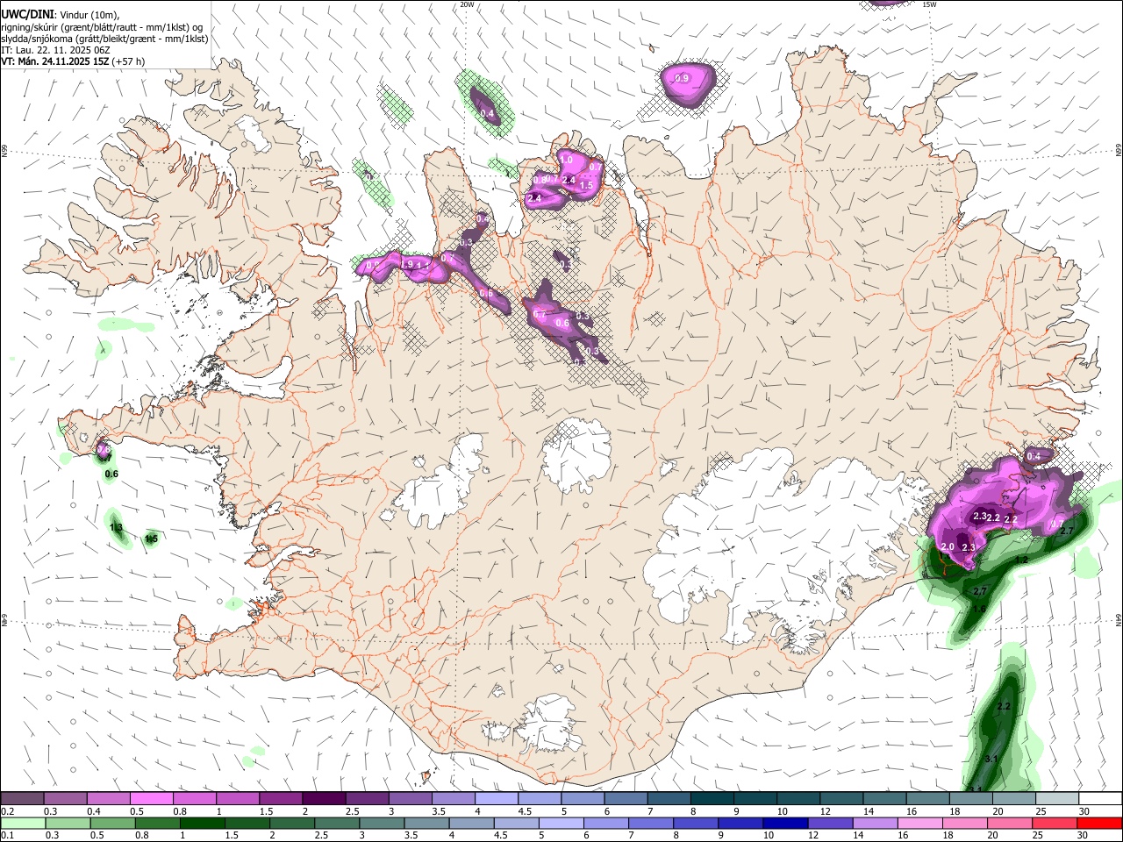Select the dark purple 2 swatch in the snow legend

click(324, 799)
